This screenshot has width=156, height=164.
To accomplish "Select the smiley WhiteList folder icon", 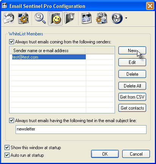I will pyautogui.click(x=55, y=18).
